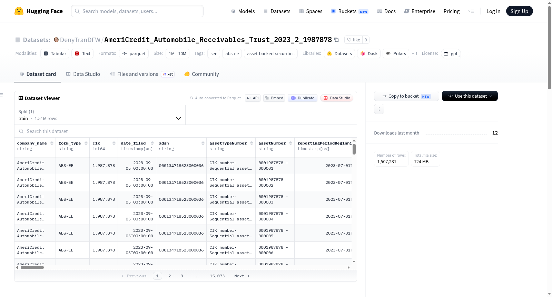The height and width of the screenshot is (297, 552).
Task: Open Spaces in the top navigation
Action: [x=310, y=11]
